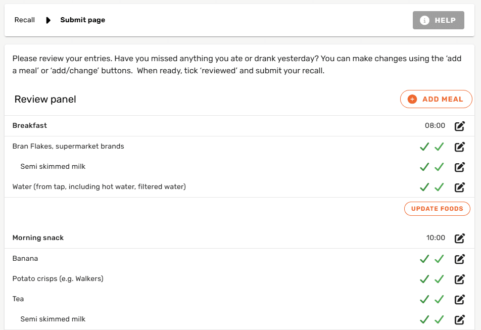Image resolution: width=481 pixels, height=330 pixels.
Task: Click the Review panel heading
Action: (45, 100)
